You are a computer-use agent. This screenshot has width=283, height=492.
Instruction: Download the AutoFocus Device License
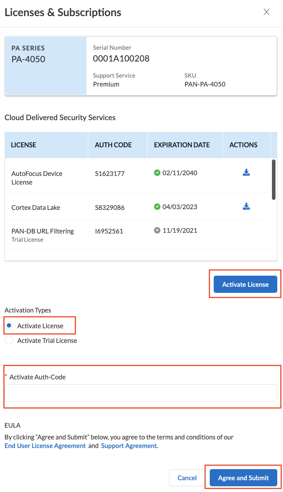pyautogui.click(x=246, y=173)
